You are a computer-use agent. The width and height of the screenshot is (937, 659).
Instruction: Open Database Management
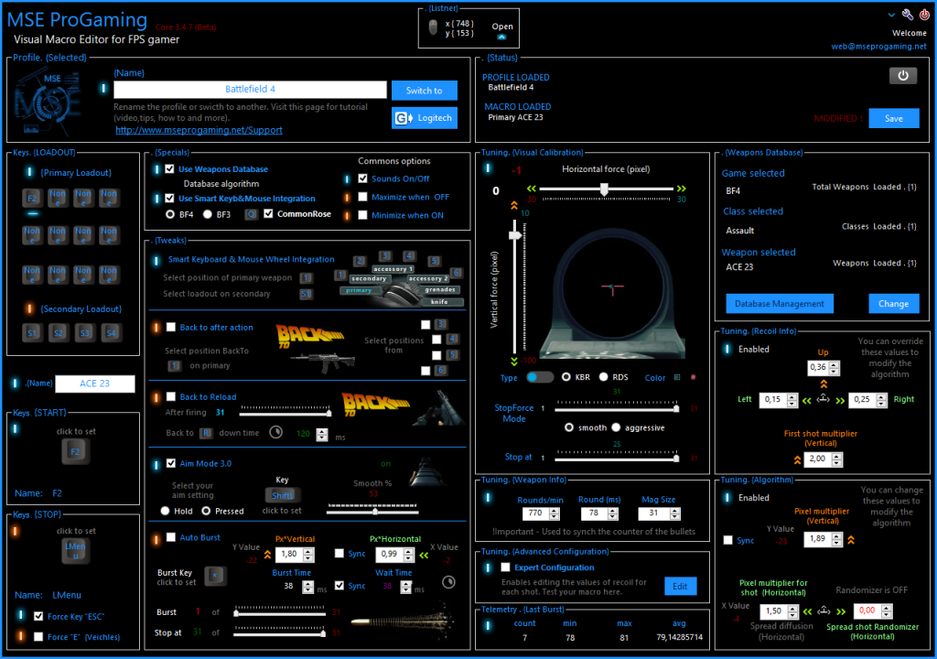click(780, 304)
